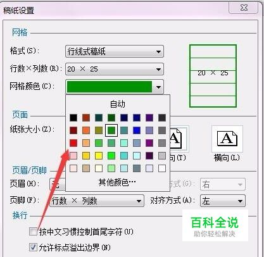This screenshot has width=264, height=257.
Task: Click the 纸张大小(Z): label
Action: (x=32, y=129)
